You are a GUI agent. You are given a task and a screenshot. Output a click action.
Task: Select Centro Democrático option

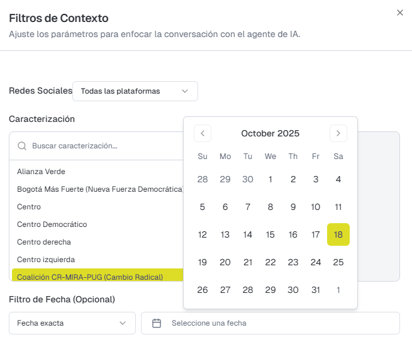point(52,224)
